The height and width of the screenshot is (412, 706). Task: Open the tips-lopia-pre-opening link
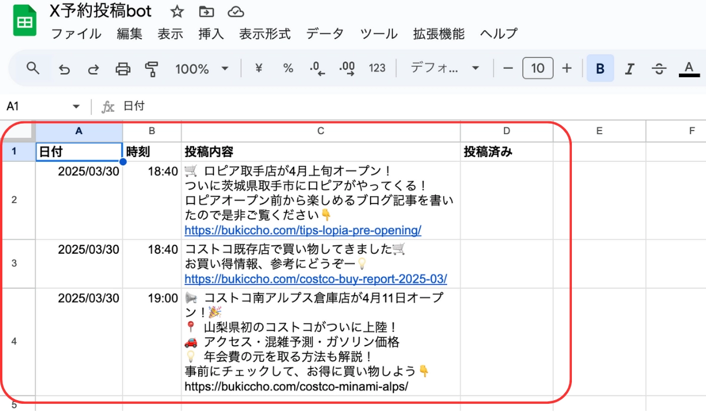pyautogui.click(x=302, y=230)
